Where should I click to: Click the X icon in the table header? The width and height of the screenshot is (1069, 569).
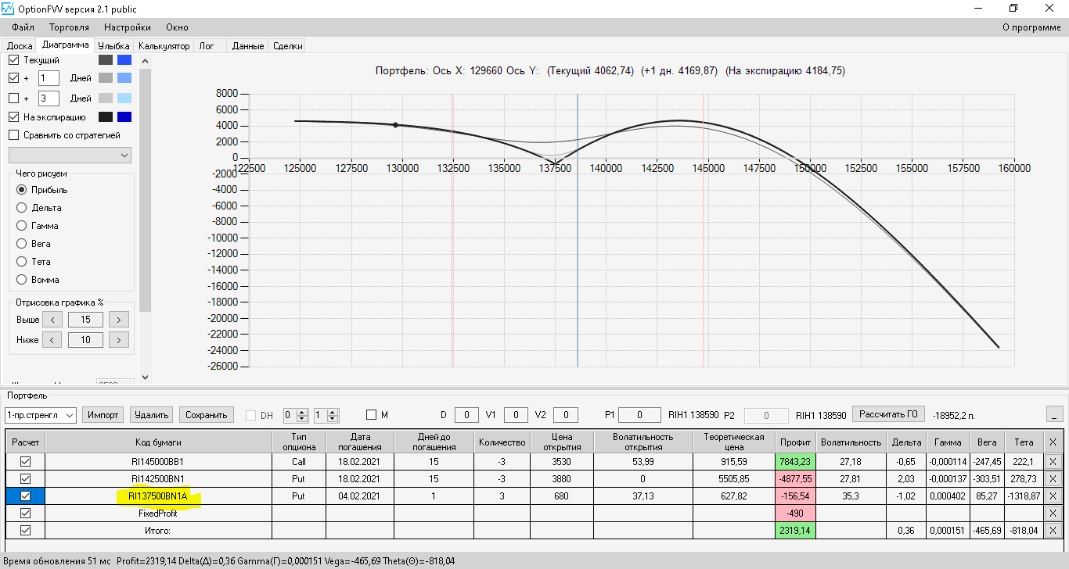[x=1052, y=442]
